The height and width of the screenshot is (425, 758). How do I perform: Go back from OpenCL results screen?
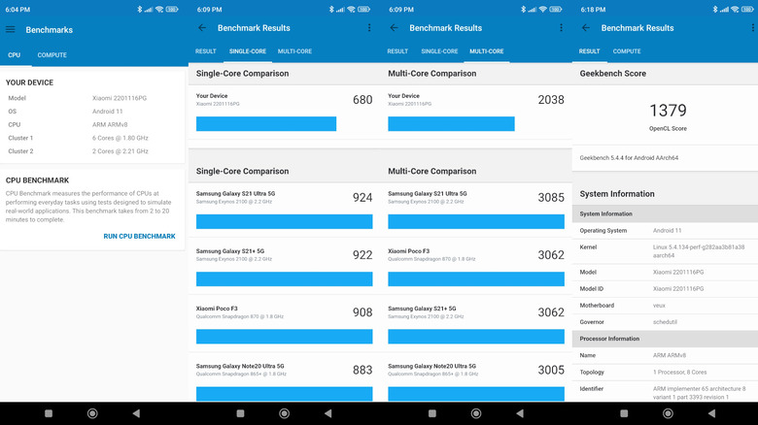coord(586,28)
